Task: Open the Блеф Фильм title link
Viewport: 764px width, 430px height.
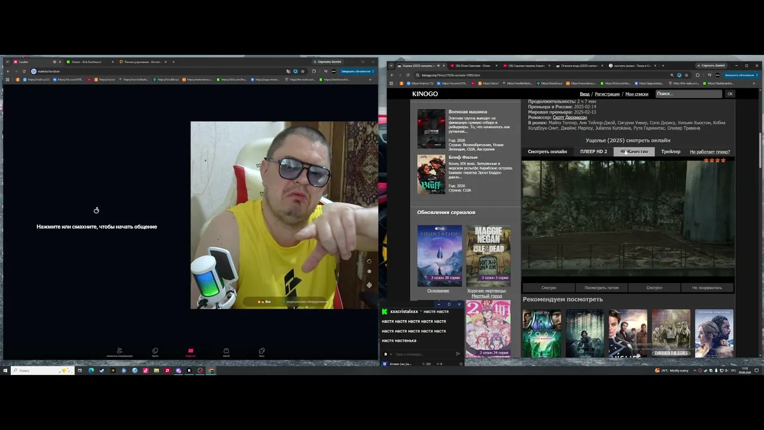Action: pyautogui.click(x=463, y=157)
